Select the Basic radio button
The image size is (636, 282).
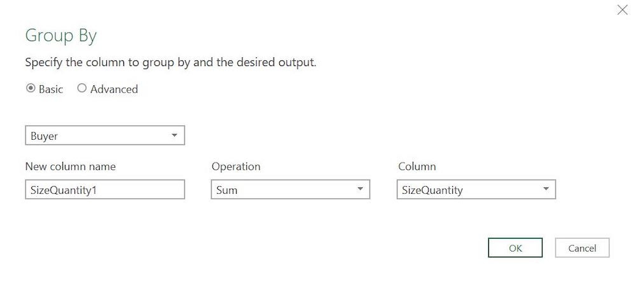point(31,89)
